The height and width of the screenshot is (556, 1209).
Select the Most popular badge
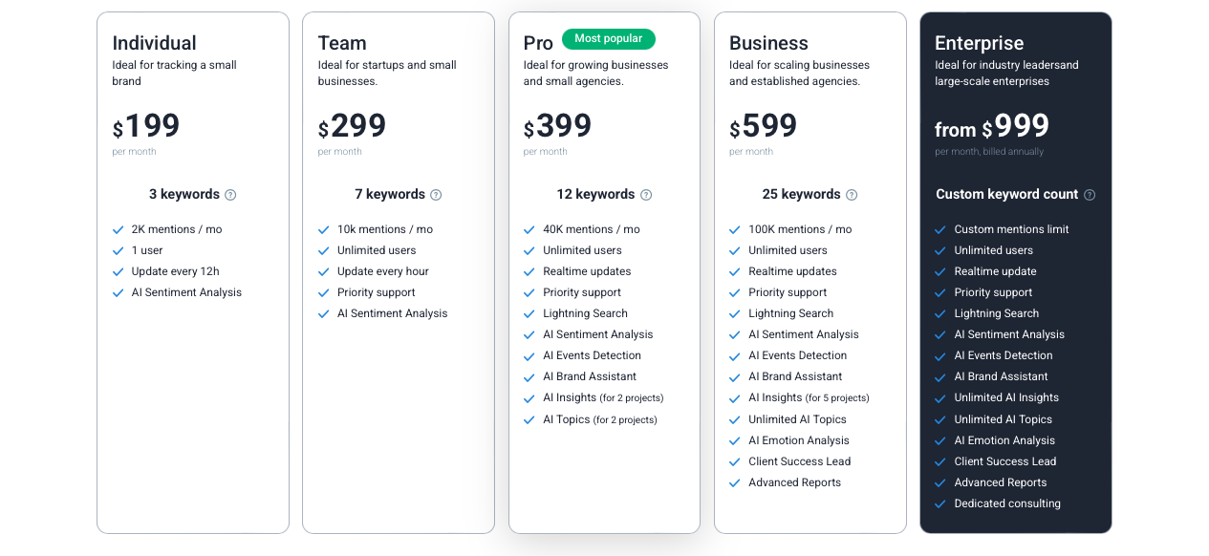pos(609,39)
